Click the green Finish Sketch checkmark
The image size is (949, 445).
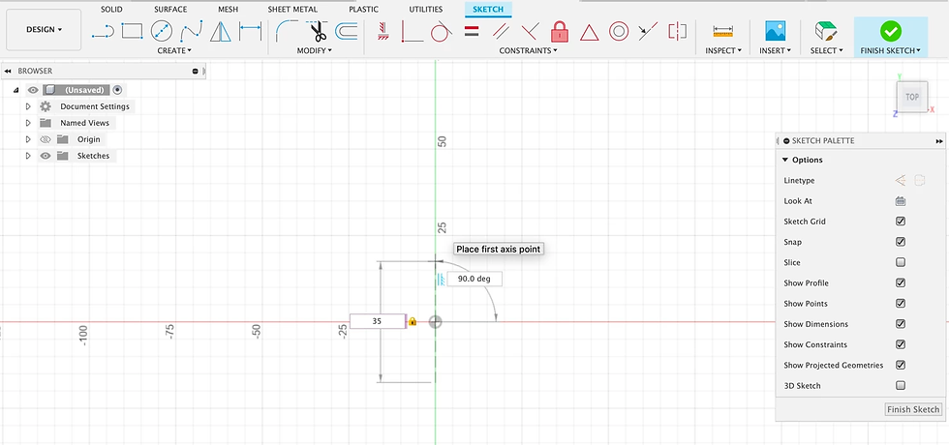click(x=890, y=30)
